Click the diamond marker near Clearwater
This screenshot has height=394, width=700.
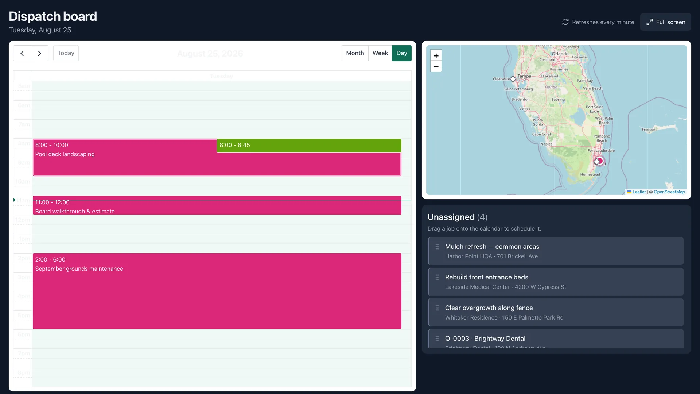(513, 79)
